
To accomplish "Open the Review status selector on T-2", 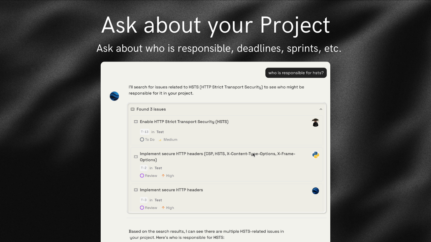I will [148, 175].
